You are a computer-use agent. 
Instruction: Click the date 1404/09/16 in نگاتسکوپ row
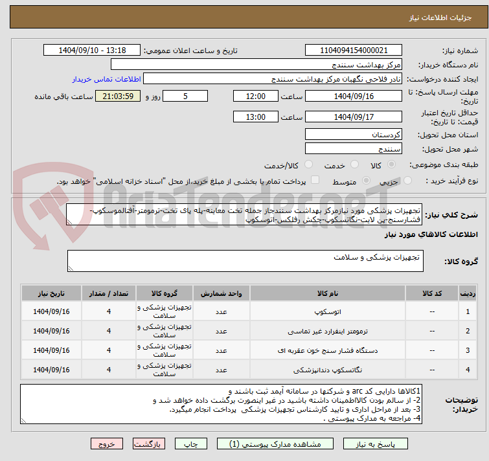[51, 370]
